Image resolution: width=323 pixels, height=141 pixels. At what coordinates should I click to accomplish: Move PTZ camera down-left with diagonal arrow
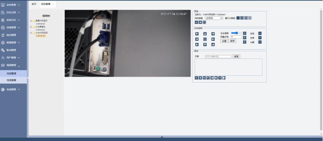[x=197, y=45]
